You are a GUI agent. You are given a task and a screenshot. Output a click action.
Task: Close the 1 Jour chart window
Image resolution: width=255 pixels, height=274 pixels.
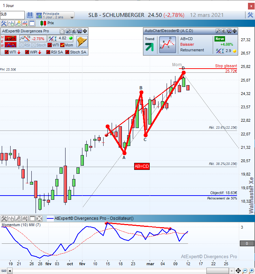[x=251, y=6]
